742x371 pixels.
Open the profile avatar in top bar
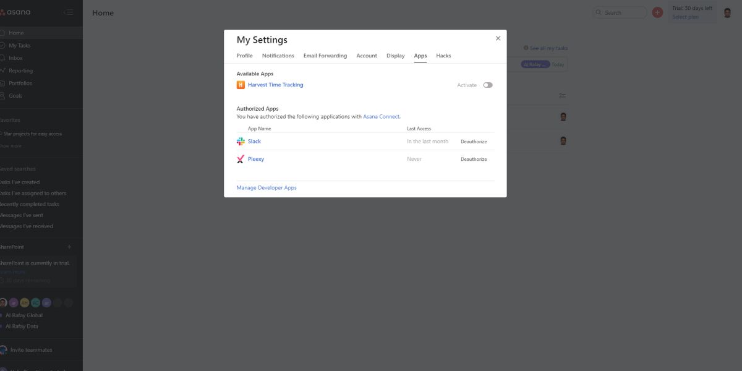click(x=727, y=12)
